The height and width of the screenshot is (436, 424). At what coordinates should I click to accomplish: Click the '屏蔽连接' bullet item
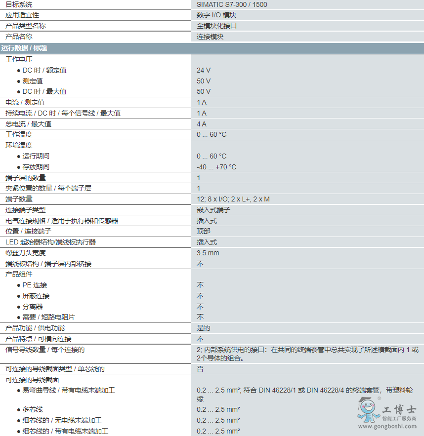36,296
